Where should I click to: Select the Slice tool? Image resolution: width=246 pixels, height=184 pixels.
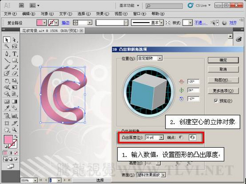pos(14,123)
